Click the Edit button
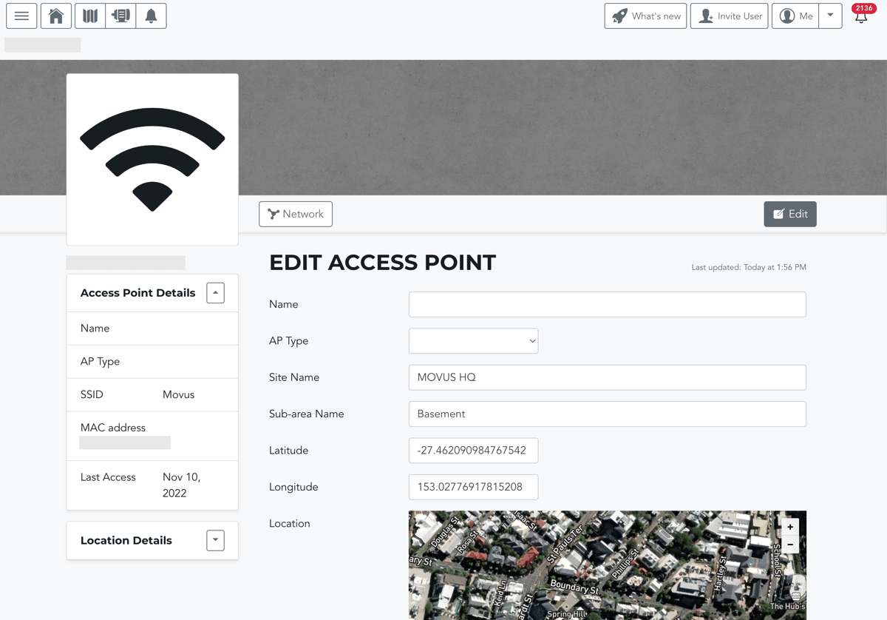Screen dimensions: 887x620 click(x=789, y=214)
